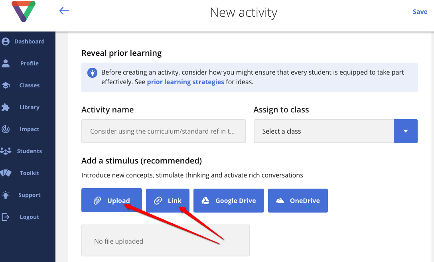Viewport: 434px width, 262px height.
Task: Click the Activity name input field
Action: coord(163,131)
